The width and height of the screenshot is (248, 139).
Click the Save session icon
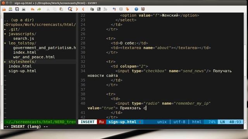click(99, 9)
